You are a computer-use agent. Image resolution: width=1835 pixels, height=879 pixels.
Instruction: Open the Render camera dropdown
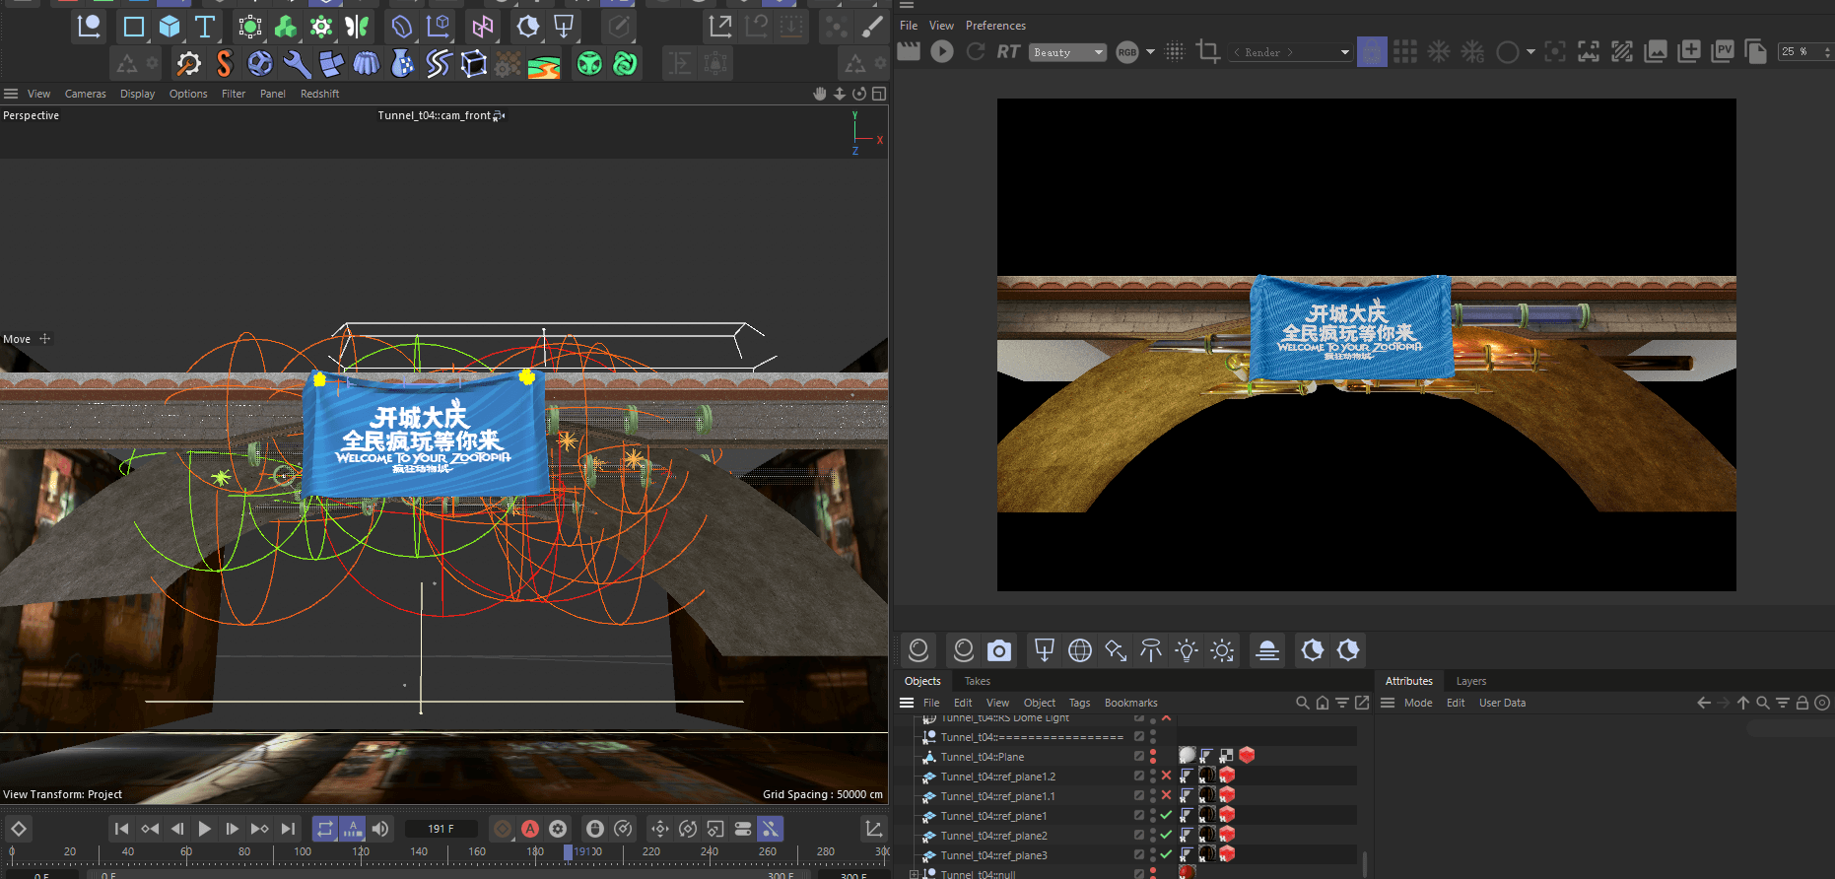pyautogui.click(x=1291, y=52)
